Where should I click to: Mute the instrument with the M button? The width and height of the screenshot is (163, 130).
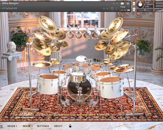(134, 9)
